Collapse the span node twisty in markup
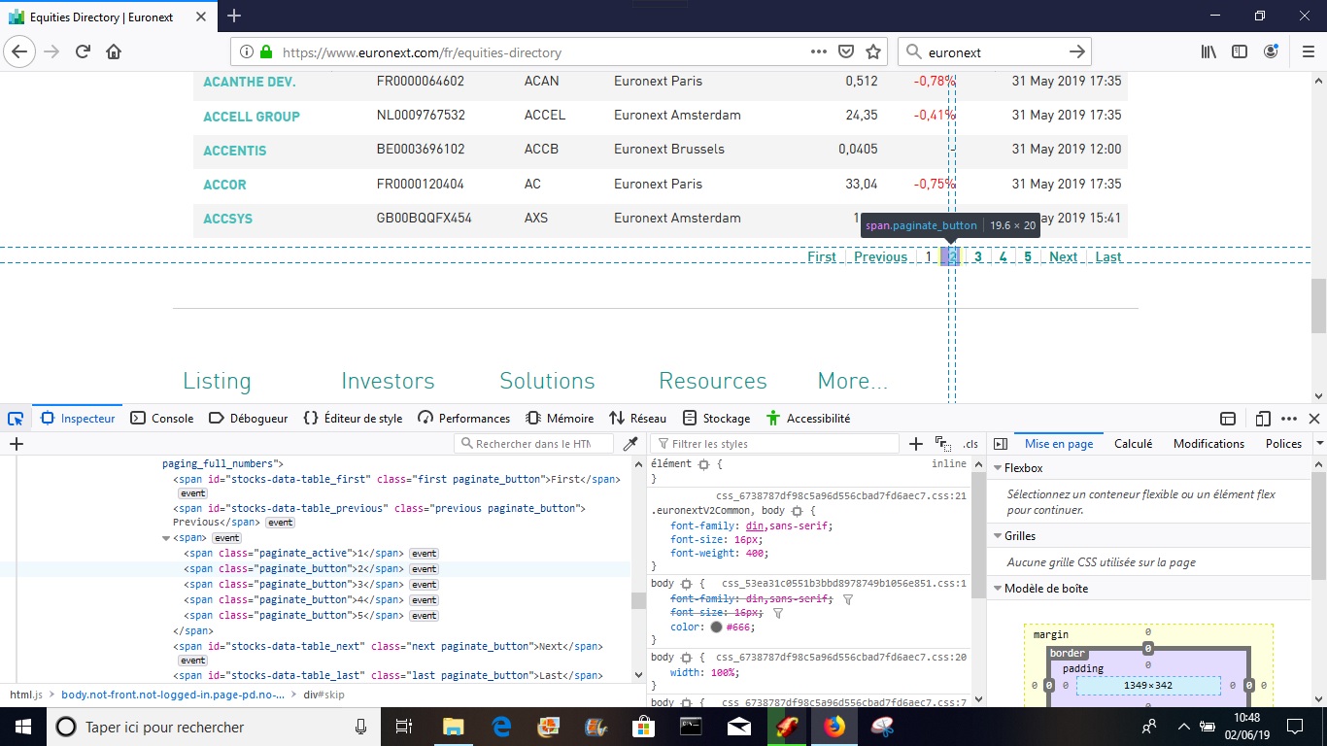Screen dimensions: 1327x746 pos(166,538)
